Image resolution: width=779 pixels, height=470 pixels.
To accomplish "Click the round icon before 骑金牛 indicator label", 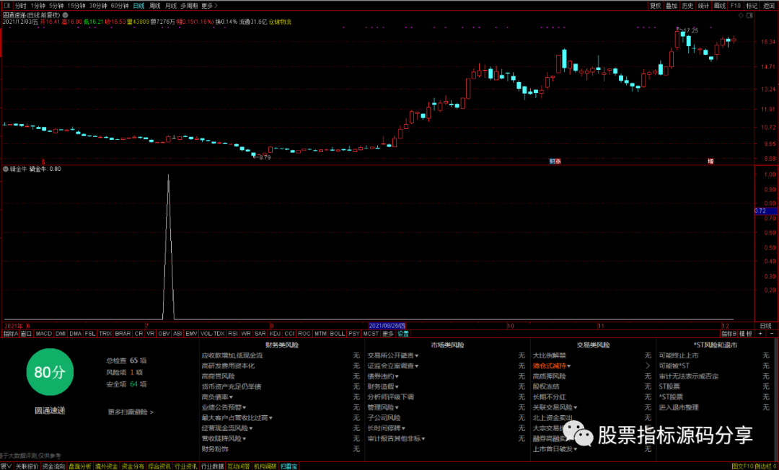I will click(6, 169).
